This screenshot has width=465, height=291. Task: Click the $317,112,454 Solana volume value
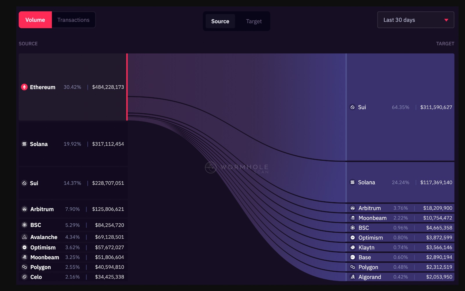108,144
